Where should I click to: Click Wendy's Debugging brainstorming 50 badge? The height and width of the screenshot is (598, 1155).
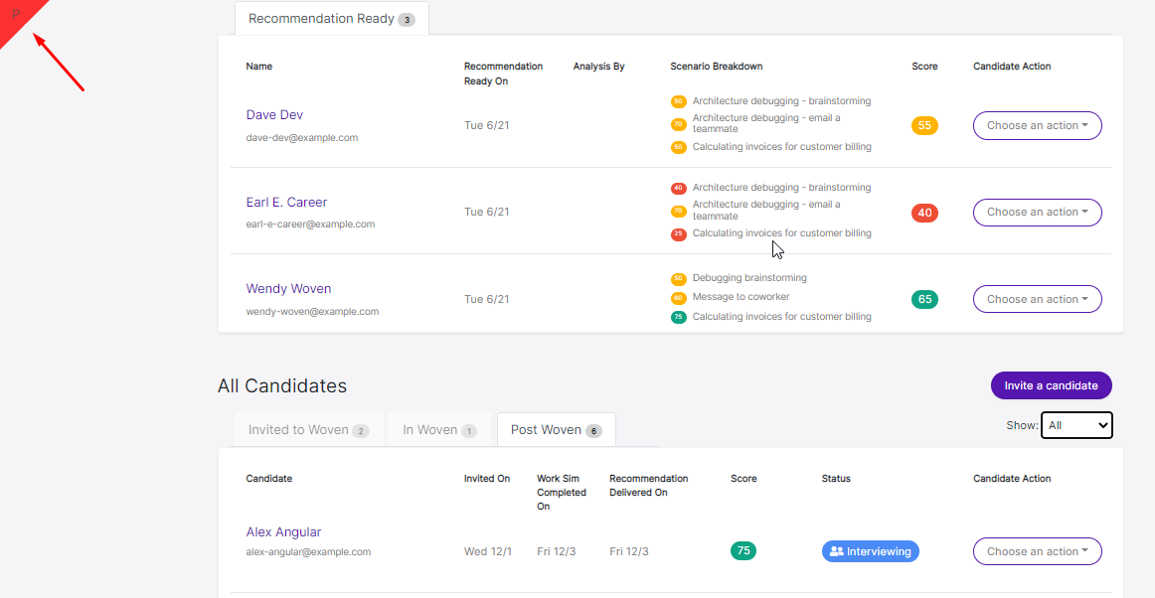[x=679, y=279]
